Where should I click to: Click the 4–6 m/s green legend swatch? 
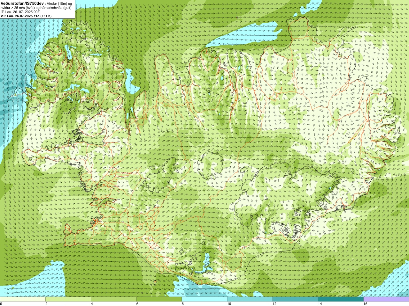(113, 299)
